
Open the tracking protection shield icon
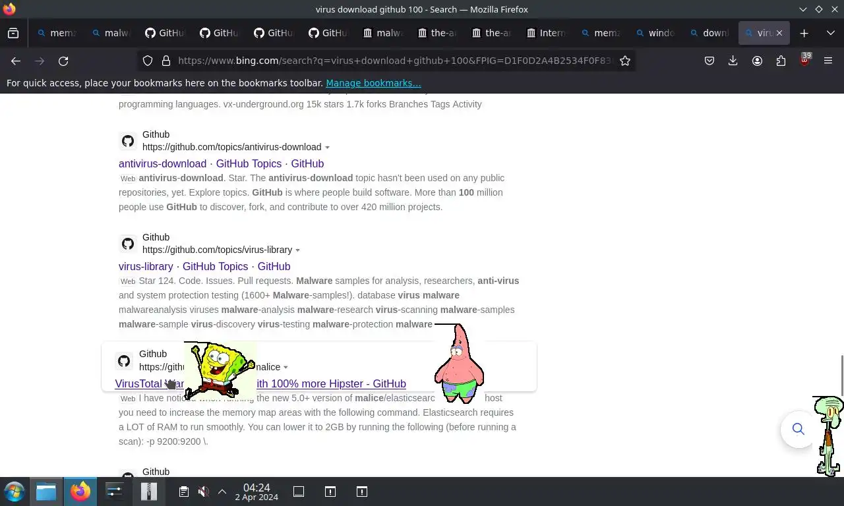click(148, 61)
